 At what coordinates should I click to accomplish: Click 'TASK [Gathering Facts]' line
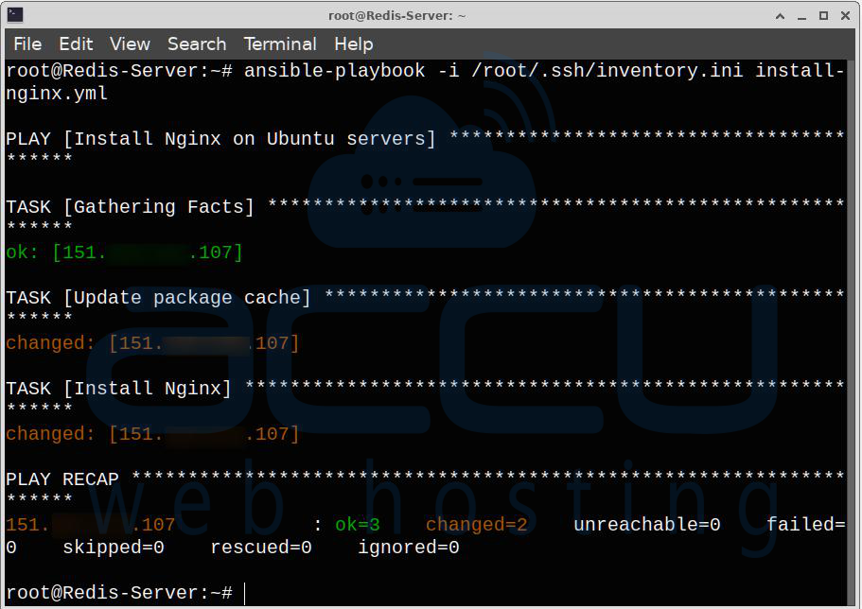[130, 207]
